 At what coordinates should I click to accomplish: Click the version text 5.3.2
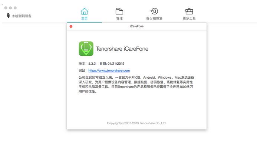click(92, 64)
